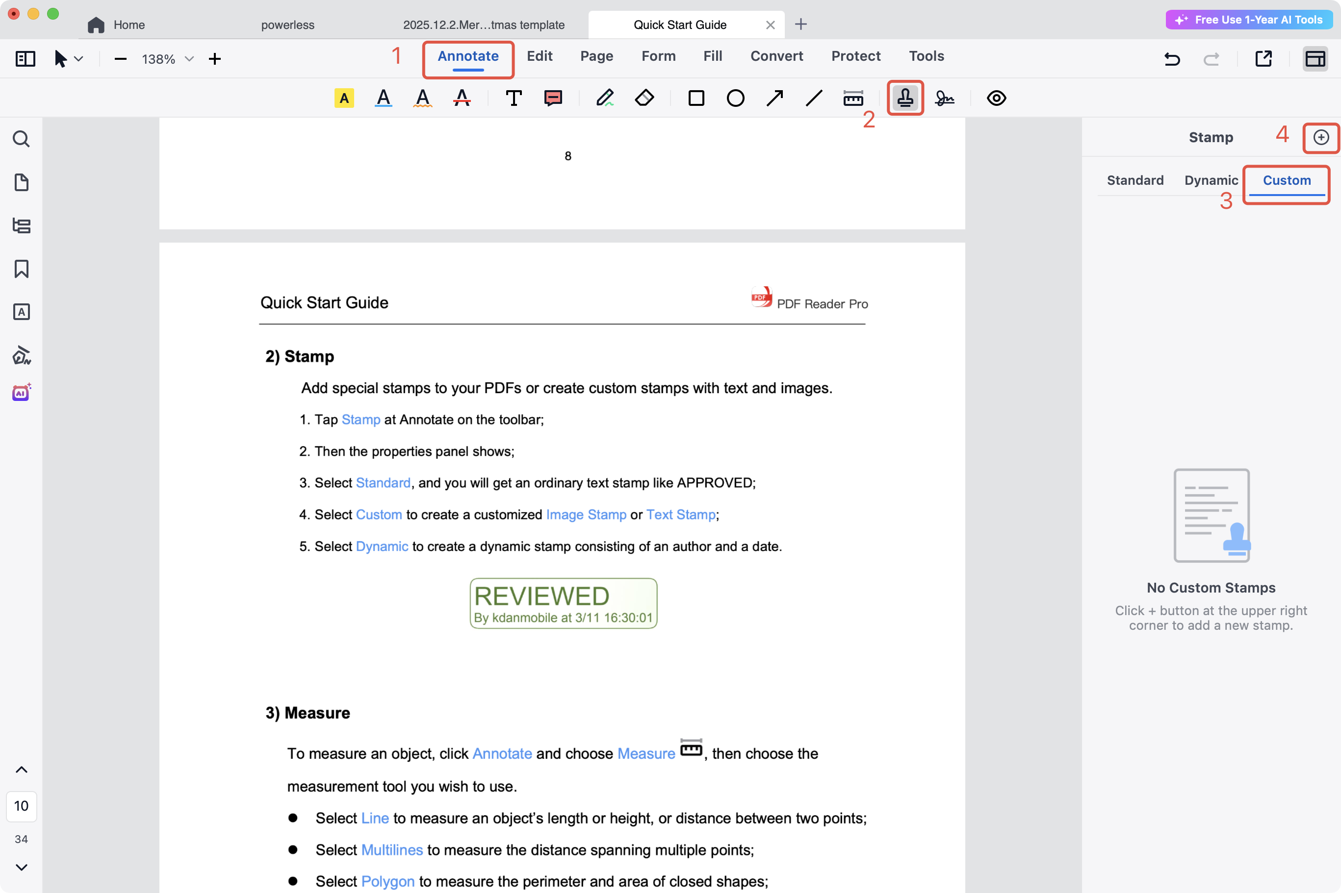This screenshot has height=893, width=1341.
Task: Go to next page chevron
Action: (x=21, y=867)
